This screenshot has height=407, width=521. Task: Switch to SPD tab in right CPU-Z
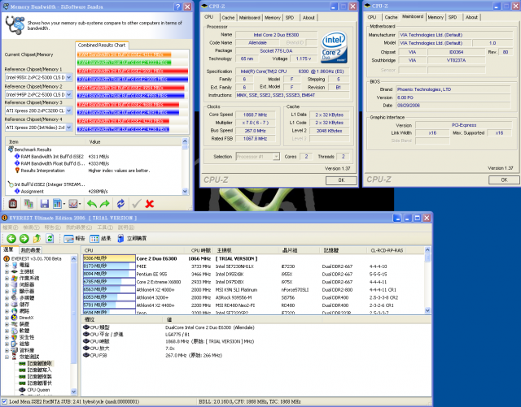coord(453,17)
